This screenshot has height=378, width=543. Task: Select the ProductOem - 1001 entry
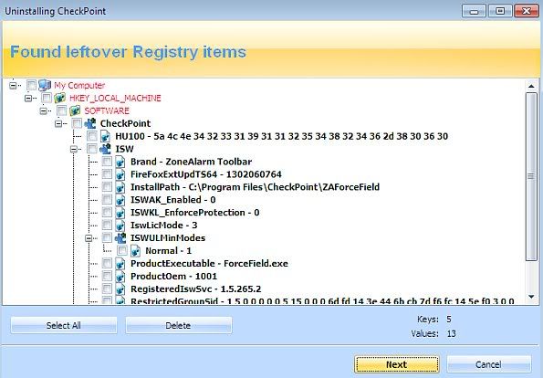[173, 276]
